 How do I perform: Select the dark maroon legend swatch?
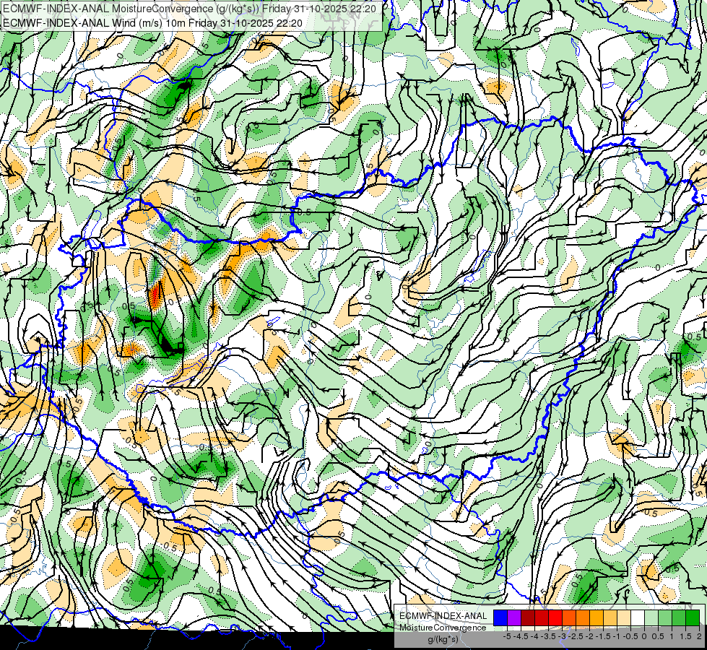[x=528, y=617]
